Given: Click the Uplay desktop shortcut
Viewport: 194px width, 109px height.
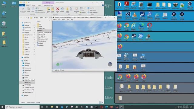Looking at the screenshot, I should pos(141,37).
